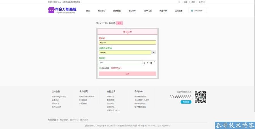The width and height of the screenshot is (255, 129).
Task: Open 如何搜索 footer link
Action: (83, 103)
